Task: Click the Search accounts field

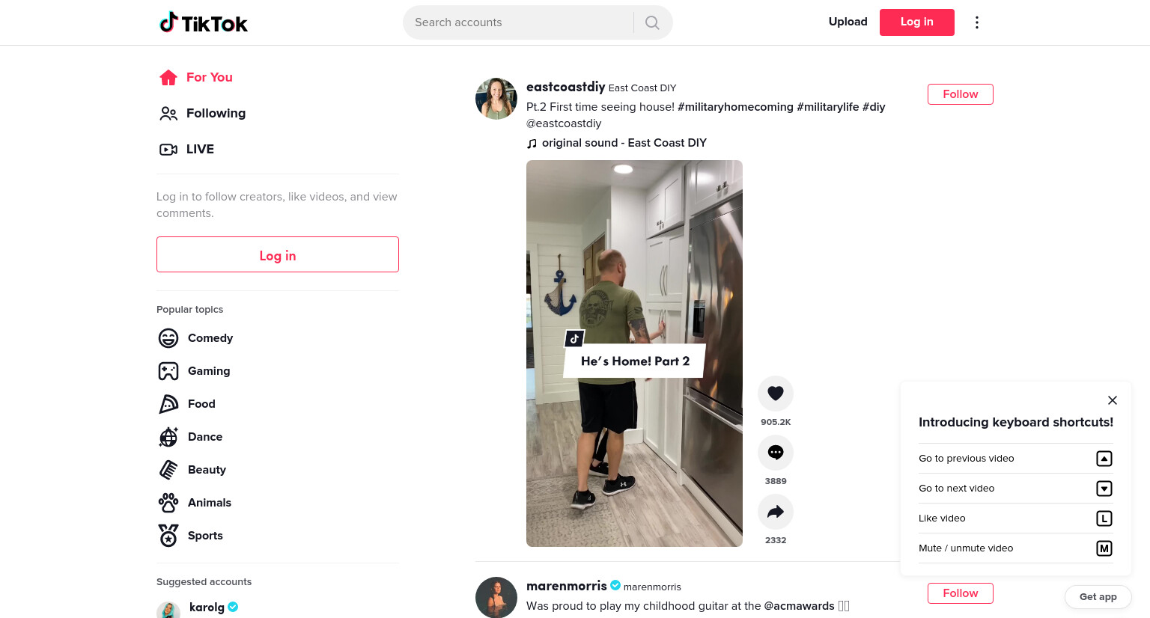Action: coord(518,22)
